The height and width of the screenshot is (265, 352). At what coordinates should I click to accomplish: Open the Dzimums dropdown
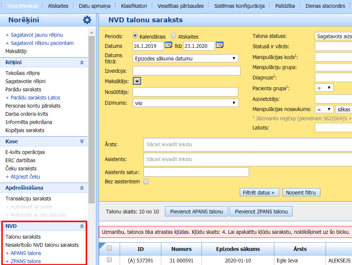click(185, 103)
